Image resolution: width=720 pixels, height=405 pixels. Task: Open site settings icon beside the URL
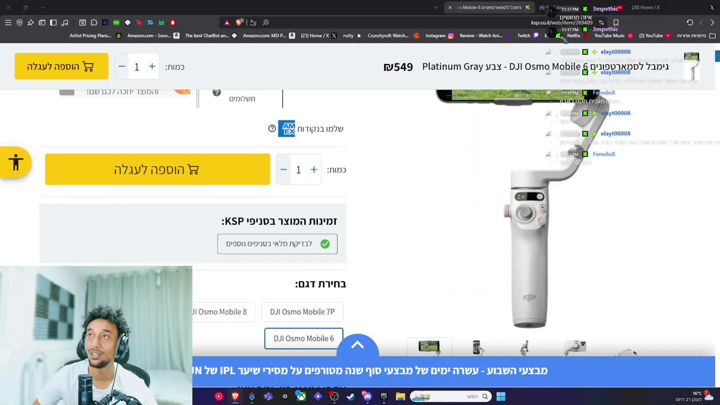tap(601, 22)
